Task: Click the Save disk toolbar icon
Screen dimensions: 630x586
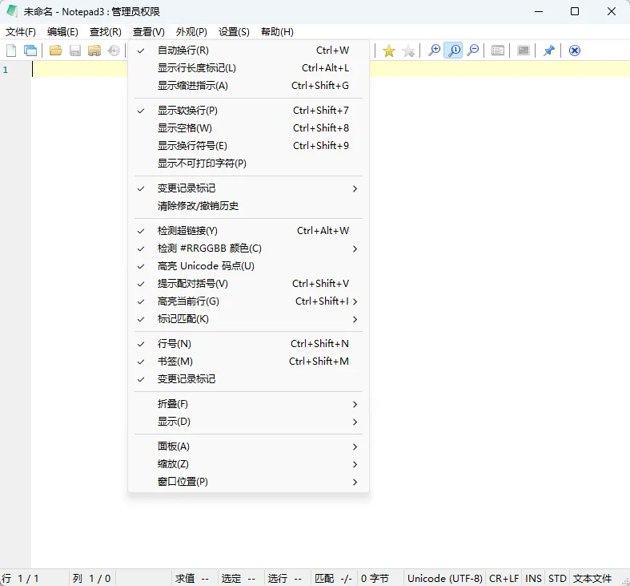Action: pyautogui.click(x=75, y=51)
